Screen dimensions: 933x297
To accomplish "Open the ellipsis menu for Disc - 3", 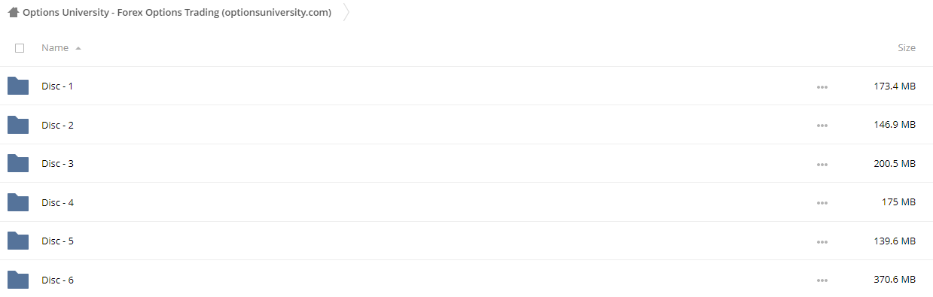I will tap(822, 165).
